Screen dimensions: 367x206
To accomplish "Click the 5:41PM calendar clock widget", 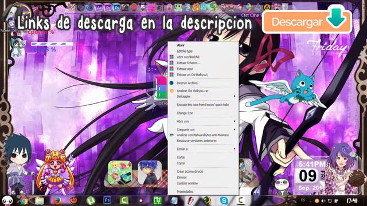I will point(311,176).
